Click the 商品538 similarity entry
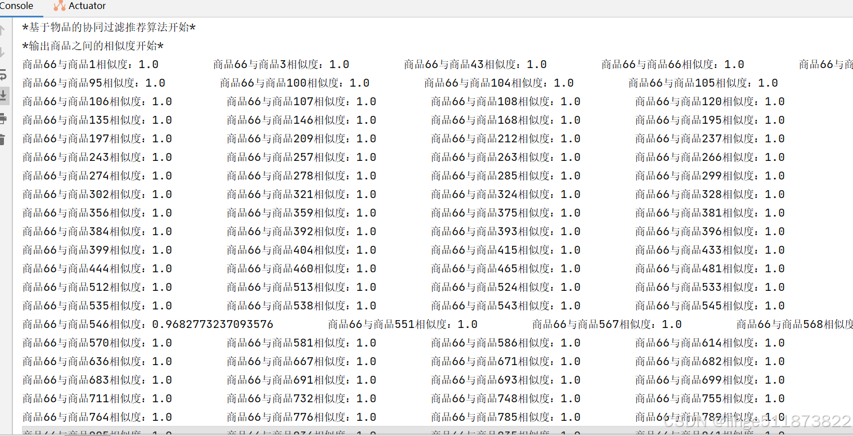The width and height of the screenshot is (853, 436). (302, 306)
